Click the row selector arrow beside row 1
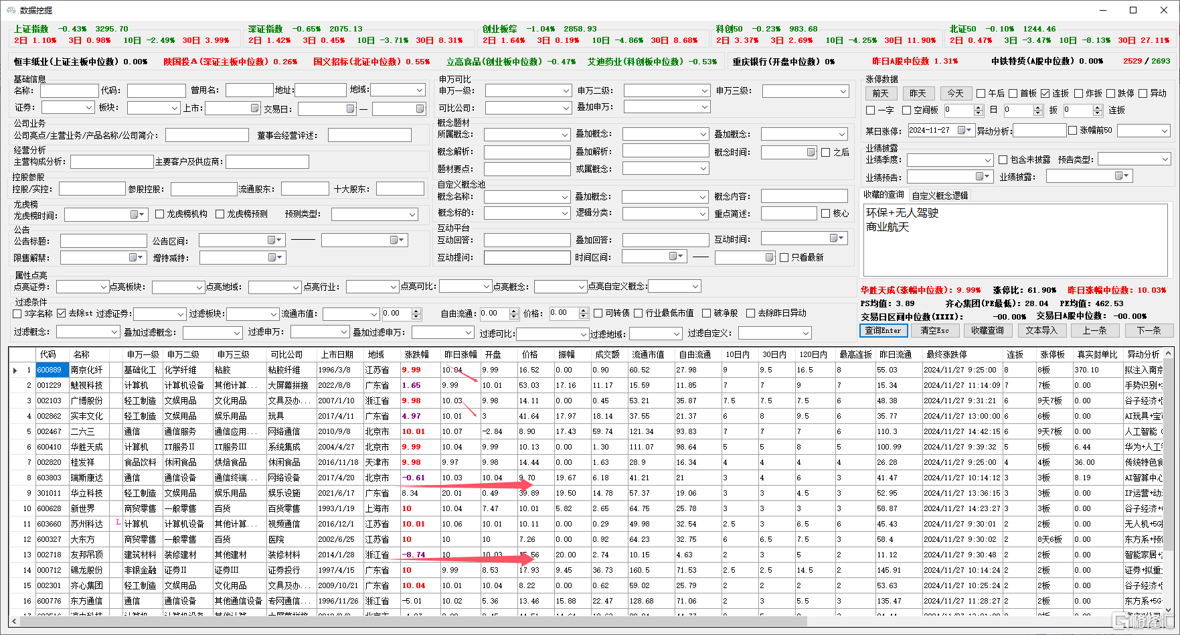This screenshot has height=635, width=1180. 15,370
